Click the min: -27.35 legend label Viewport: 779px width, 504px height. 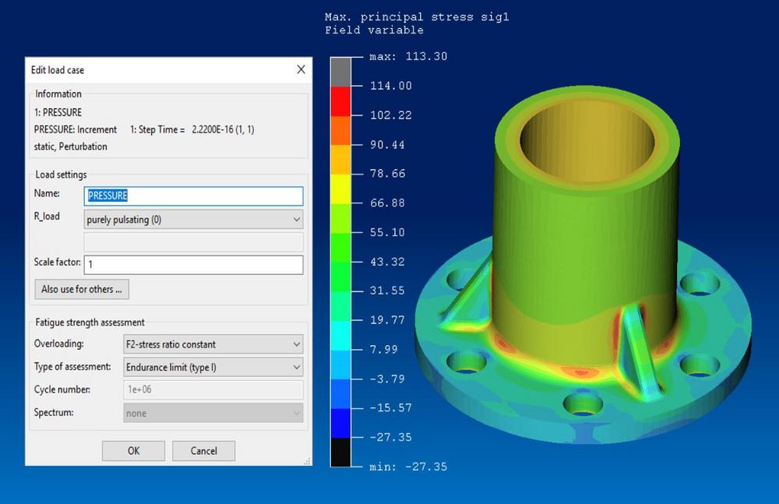(408, 467)
